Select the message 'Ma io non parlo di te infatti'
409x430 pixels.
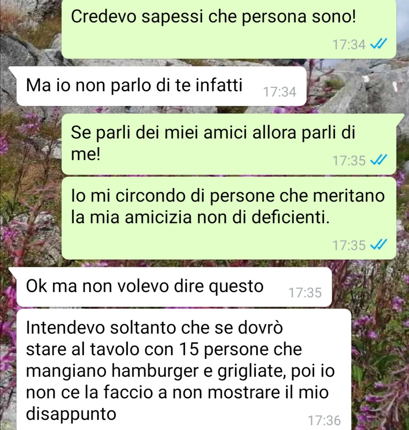[x=161, y=86]
